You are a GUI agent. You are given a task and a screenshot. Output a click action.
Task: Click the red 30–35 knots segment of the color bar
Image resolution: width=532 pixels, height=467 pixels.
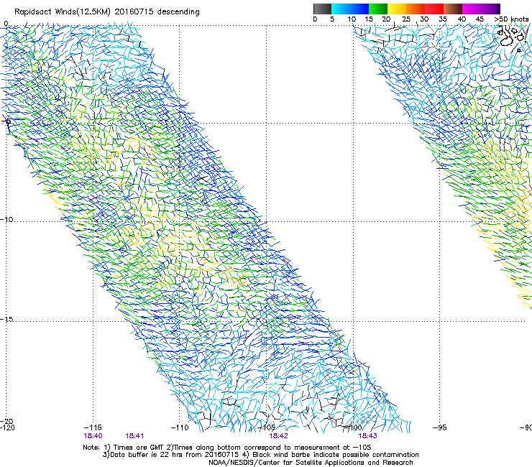pyautogui.click(x=434, y=9)
